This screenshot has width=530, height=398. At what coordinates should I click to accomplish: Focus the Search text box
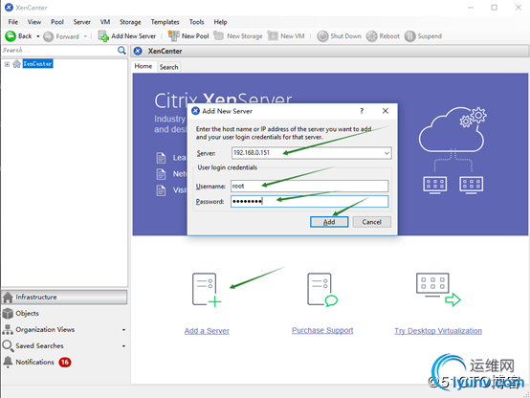click(x=59, y=51)
